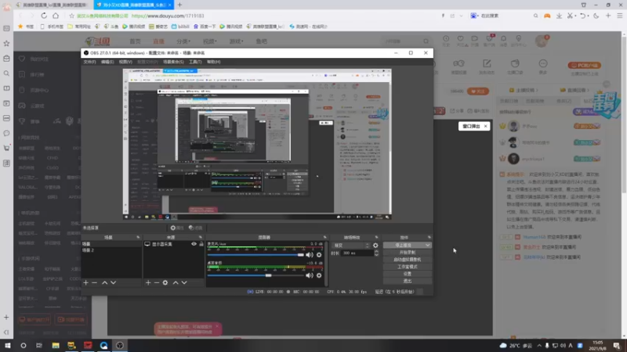This screenshot has height=352, width=627.
Task: Move the source up in the Sources panel
Action: pos(176,282)
